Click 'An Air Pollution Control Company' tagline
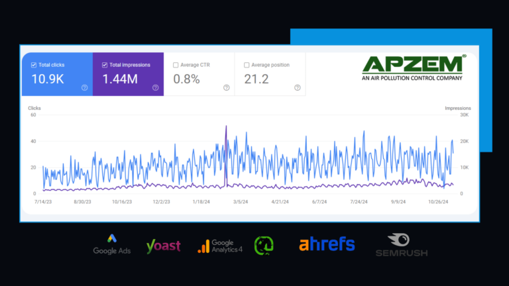This screenshot has width=509, height=286. click(x=412, y=78)
